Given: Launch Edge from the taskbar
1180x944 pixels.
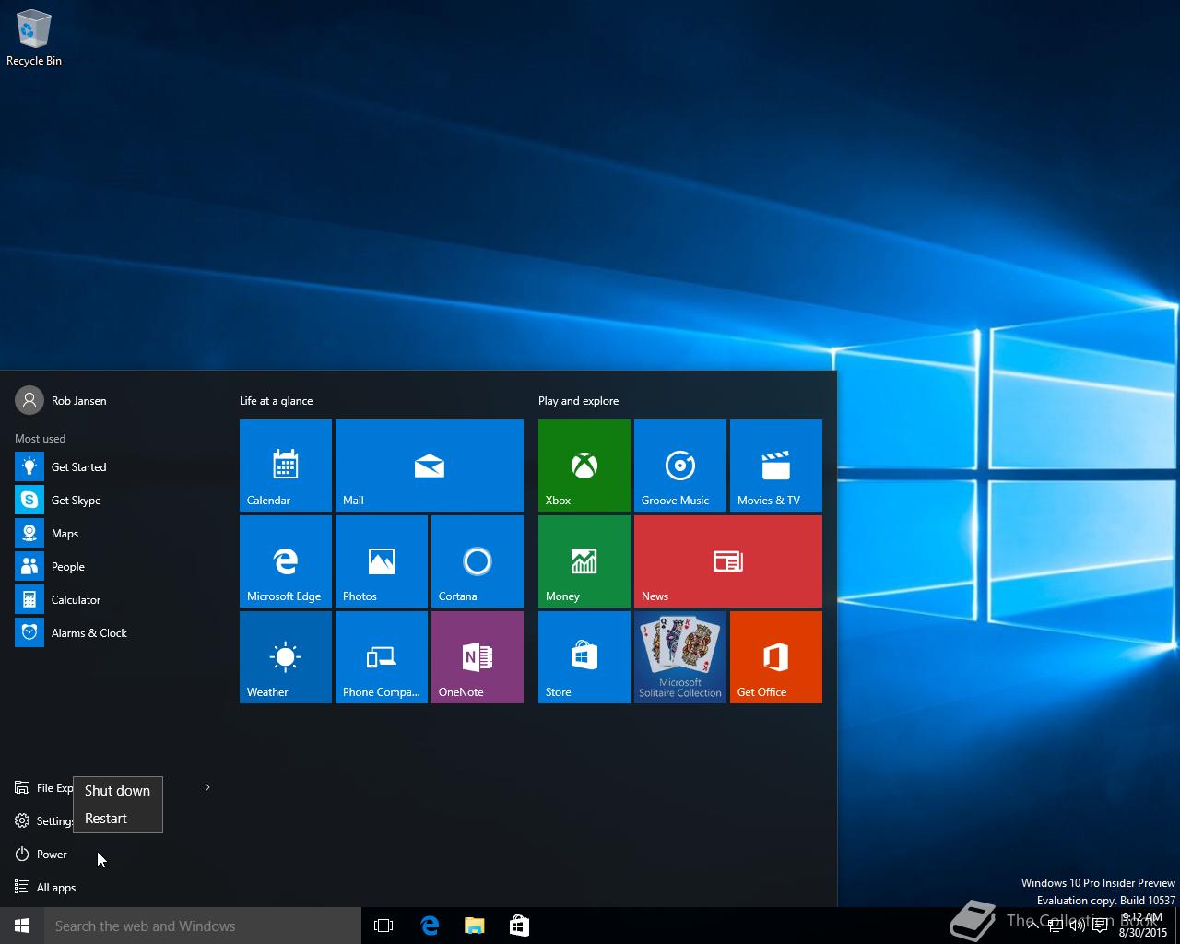Looking at the screenshot, I should [430, 926].
